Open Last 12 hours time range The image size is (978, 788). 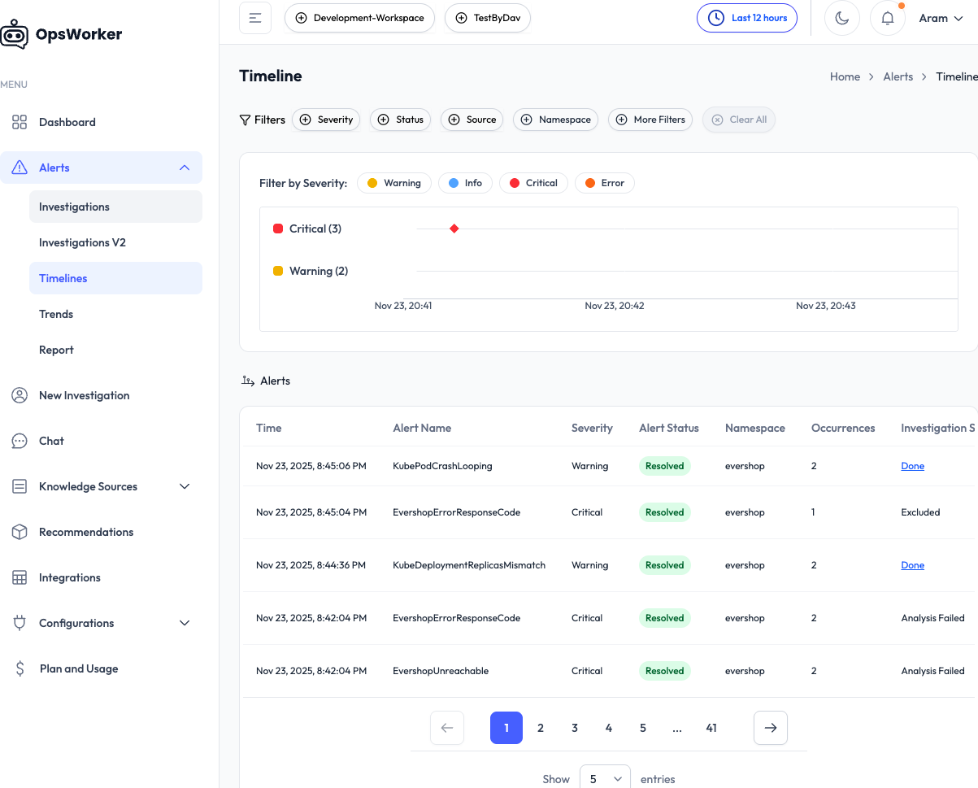[x=747, y=18]
